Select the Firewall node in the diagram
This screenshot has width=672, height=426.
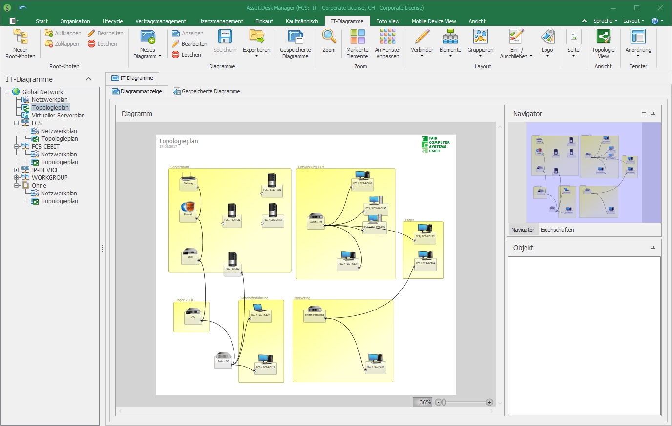pos(188,212)
